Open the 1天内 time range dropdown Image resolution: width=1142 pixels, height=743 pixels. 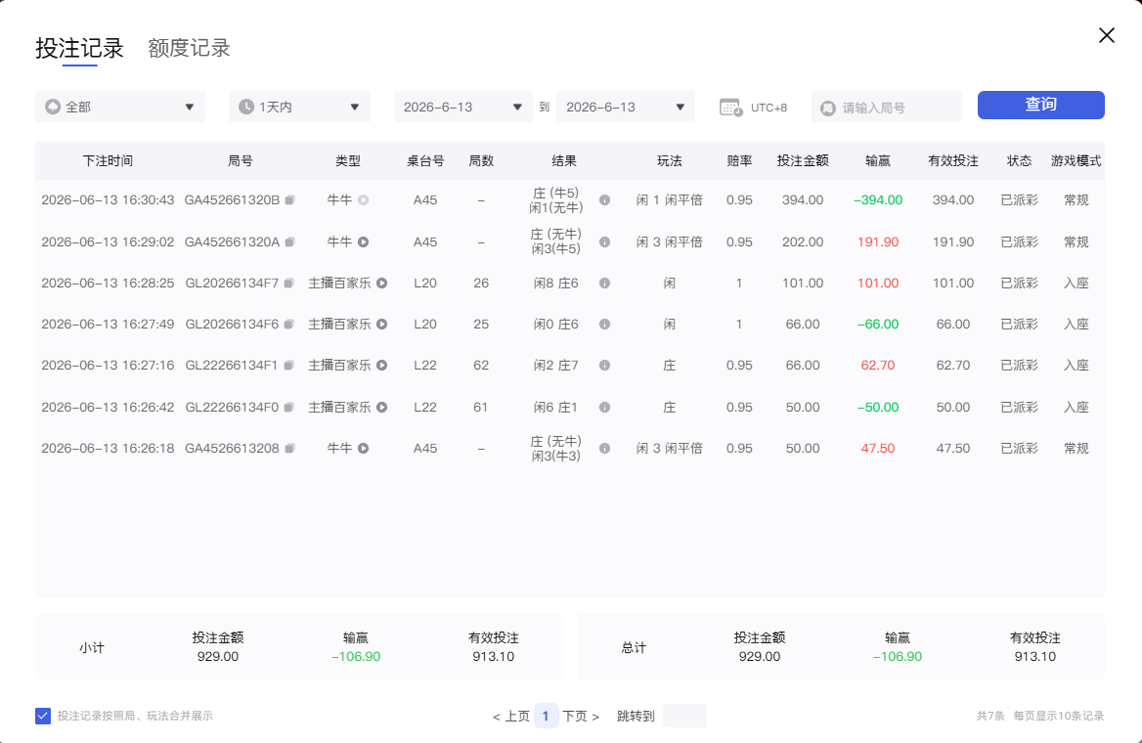pos(299,108)
